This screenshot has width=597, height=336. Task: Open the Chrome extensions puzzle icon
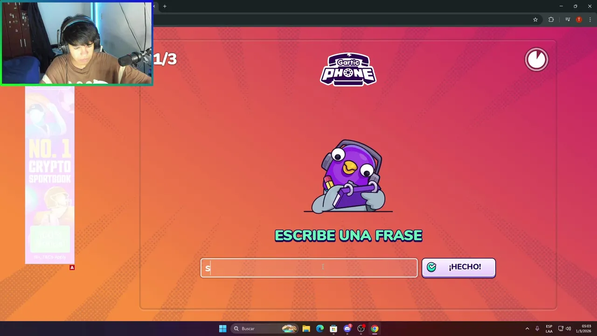[x=551, y=20]
